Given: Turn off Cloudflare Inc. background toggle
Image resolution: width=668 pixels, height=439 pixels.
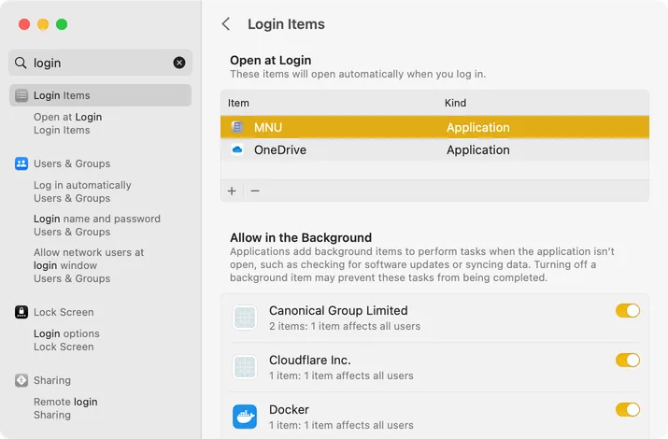Looking at the screenshot, I should [628, 361].
